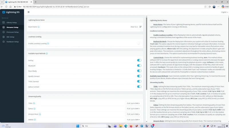Open Library Setup in the sidebar
The width and height of the screenshot is (229, 128).
point(11,23)
